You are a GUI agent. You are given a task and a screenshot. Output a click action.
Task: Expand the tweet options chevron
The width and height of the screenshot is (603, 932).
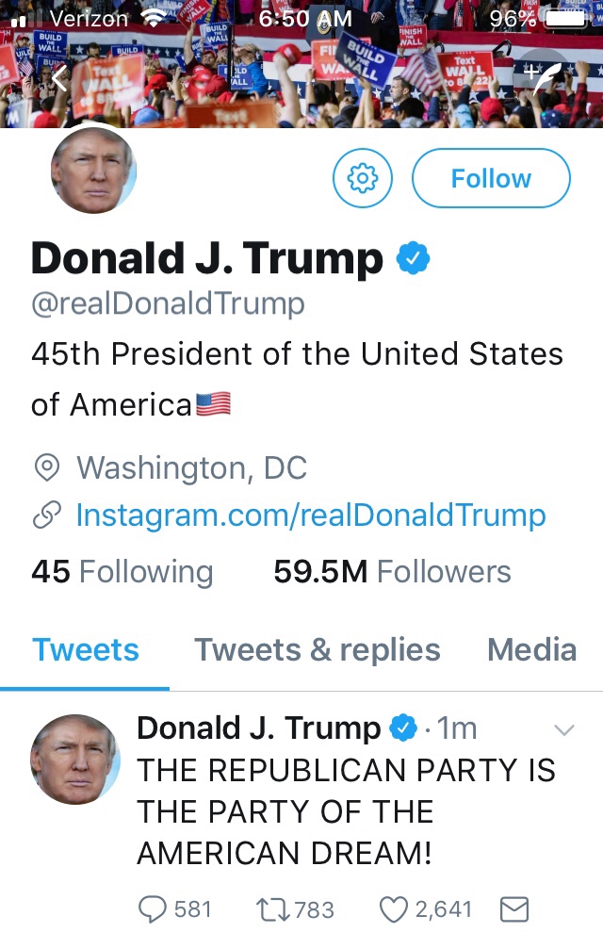(564, 729)
